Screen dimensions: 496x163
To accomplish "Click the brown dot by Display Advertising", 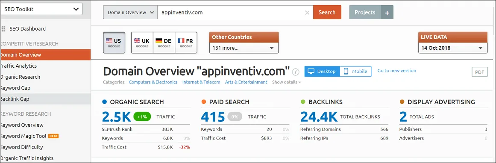I will pyautogui.click(x=402, y=102).
